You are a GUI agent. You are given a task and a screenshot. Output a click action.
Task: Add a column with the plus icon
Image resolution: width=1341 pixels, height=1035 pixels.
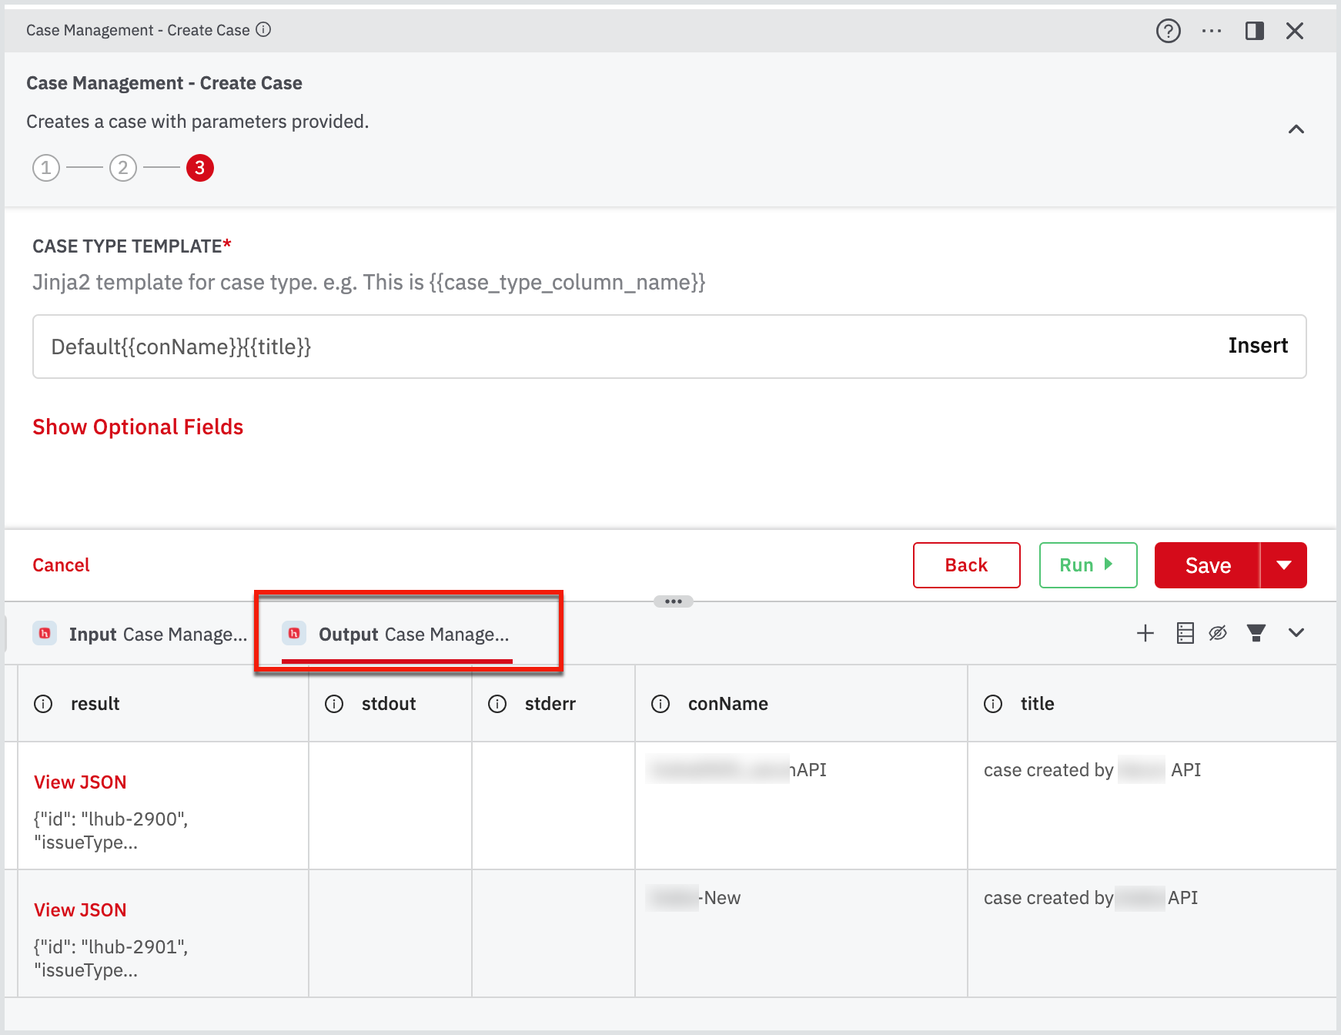pos(1145,633)
